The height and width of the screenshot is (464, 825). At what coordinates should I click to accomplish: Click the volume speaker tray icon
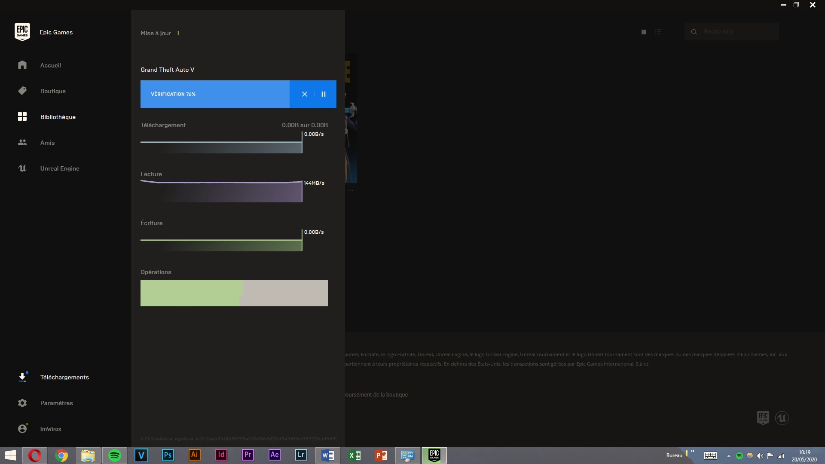[x=760, y=456]
